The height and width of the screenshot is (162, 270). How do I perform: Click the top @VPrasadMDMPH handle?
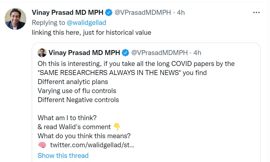(x=143, y=13)
